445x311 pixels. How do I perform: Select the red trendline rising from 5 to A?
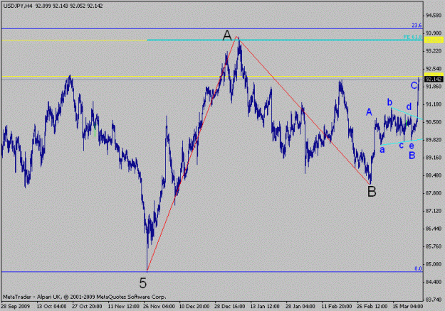pos(192,153)
